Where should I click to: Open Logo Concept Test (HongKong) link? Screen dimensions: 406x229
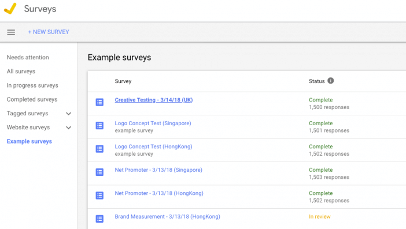coord(153,147)
